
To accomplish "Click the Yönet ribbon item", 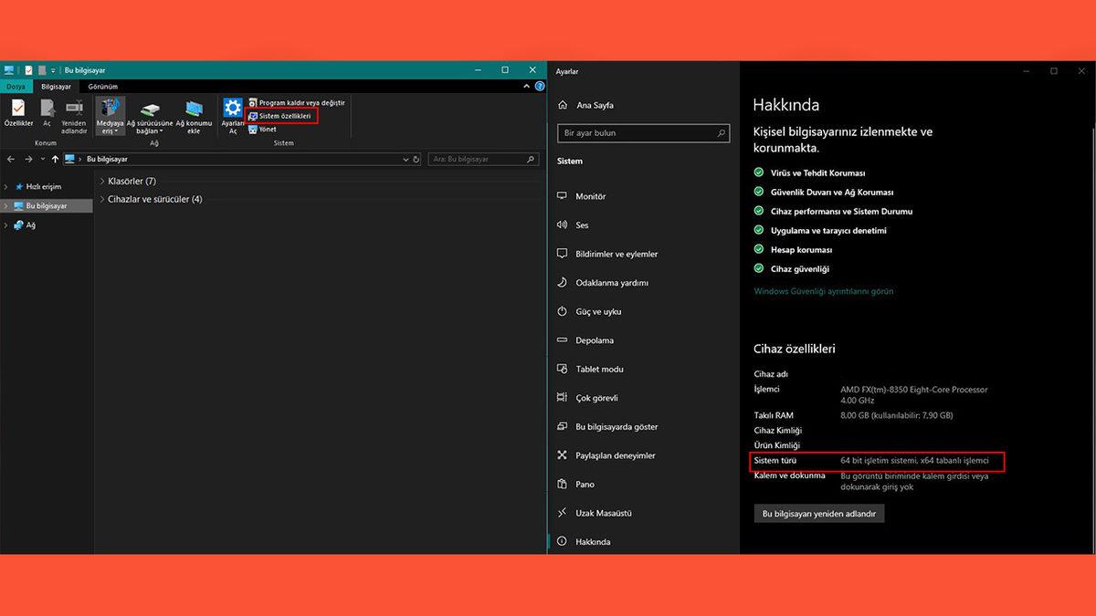I will (x=267, y=129).
